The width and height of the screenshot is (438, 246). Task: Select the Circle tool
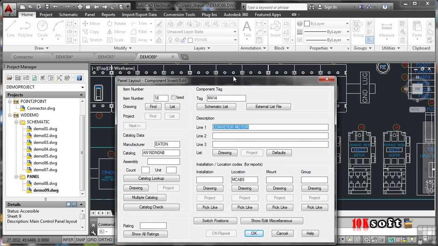point(42,29)
